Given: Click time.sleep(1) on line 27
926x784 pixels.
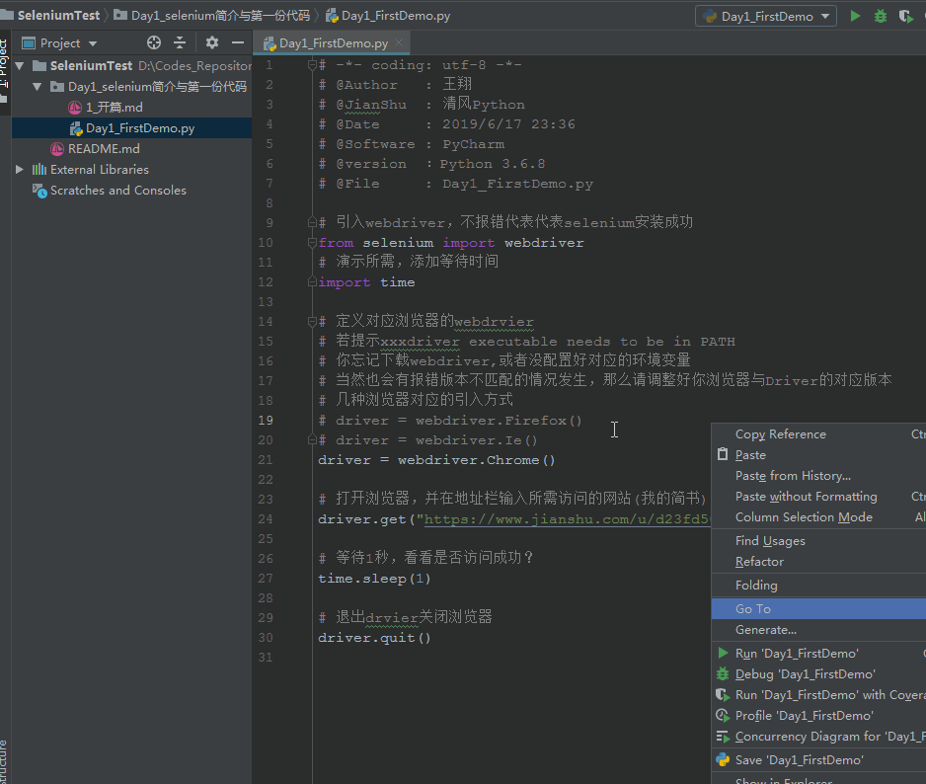Looking at the screenshot, I should [374, 579].
